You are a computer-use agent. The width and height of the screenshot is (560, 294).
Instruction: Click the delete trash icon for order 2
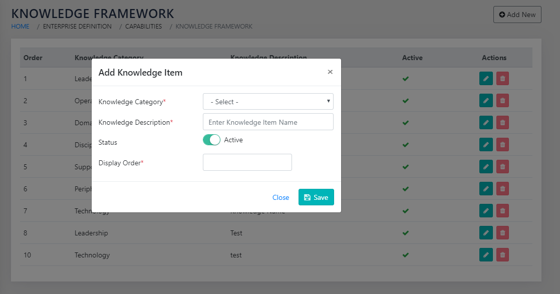(502, 101)
